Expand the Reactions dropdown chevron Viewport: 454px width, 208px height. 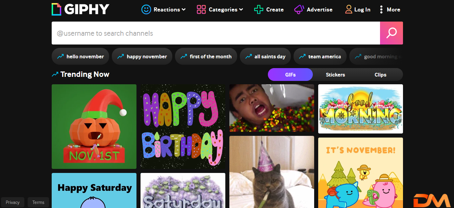point(184,9)
